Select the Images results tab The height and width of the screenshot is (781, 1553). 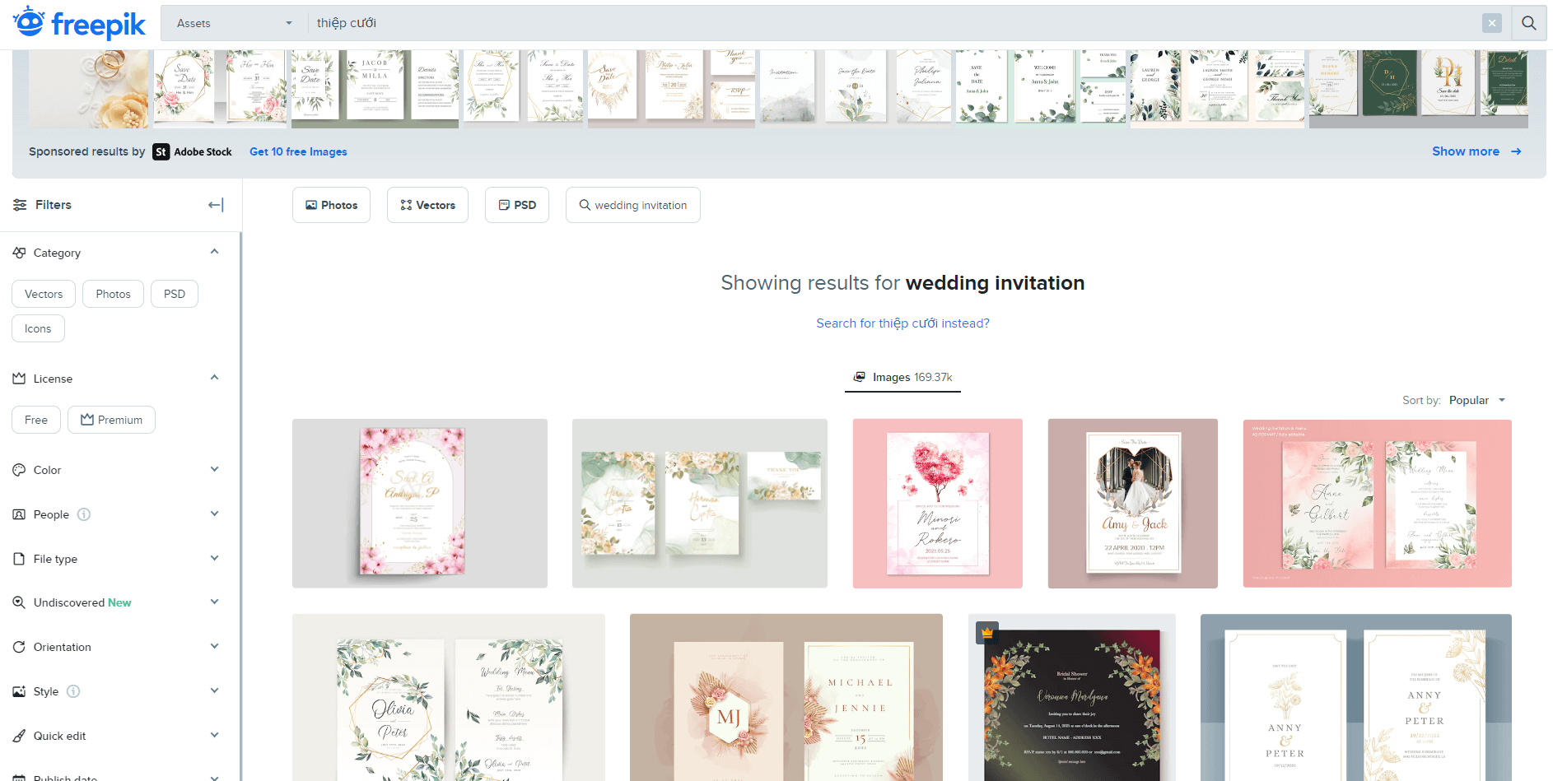coord(902,377)
